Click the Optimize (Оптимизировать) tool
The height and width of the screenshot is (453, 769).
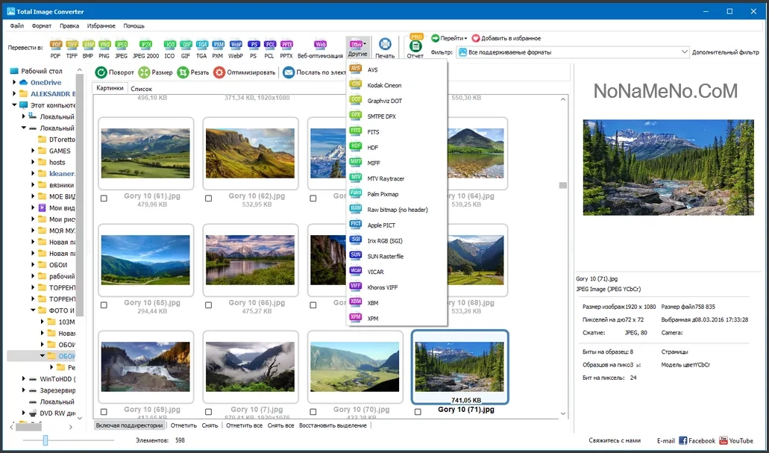245,72
